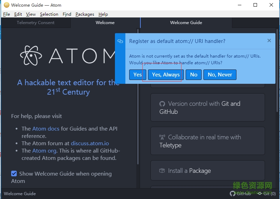Select the Welcome Guide tab
Image resolution: width=280 pixels, height=199 pixels.
pos(186,23)
